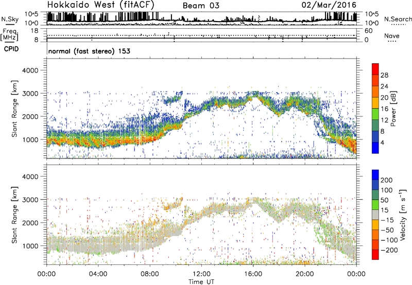Screen dimensions: 412x285
Task: Click the "Power [dB]" color bar label
Action: (x=393, y=109)
